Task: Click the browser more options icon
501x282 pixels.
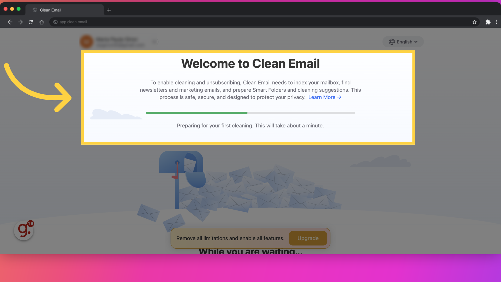Action: [x=496, y=22]
